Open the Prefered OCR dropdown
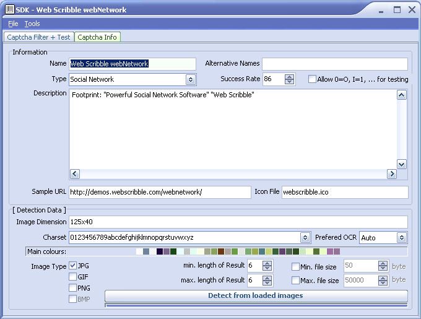Viewport: 421px width, 319px height. click(x=402, y=238)
